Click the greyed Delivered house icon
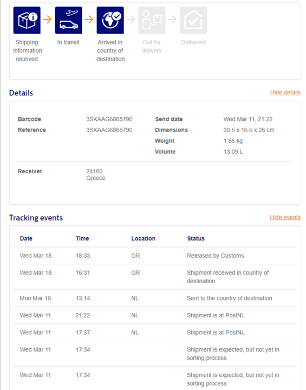Screen dimensions: 306x390 [x=193, y=20]
